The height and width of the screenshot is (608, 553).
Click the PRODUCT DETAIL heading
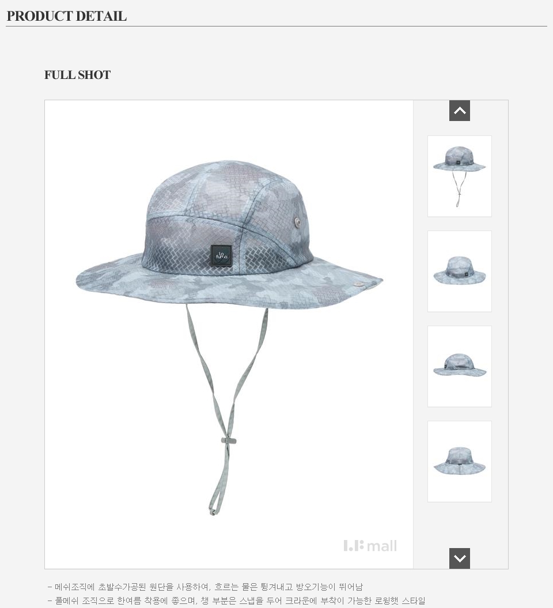[67, 16]
